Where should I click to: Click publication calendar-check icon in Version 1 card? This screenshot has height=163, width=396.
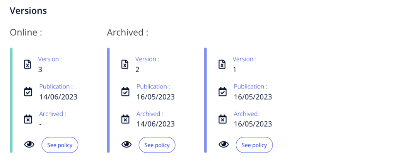[222, 92]
